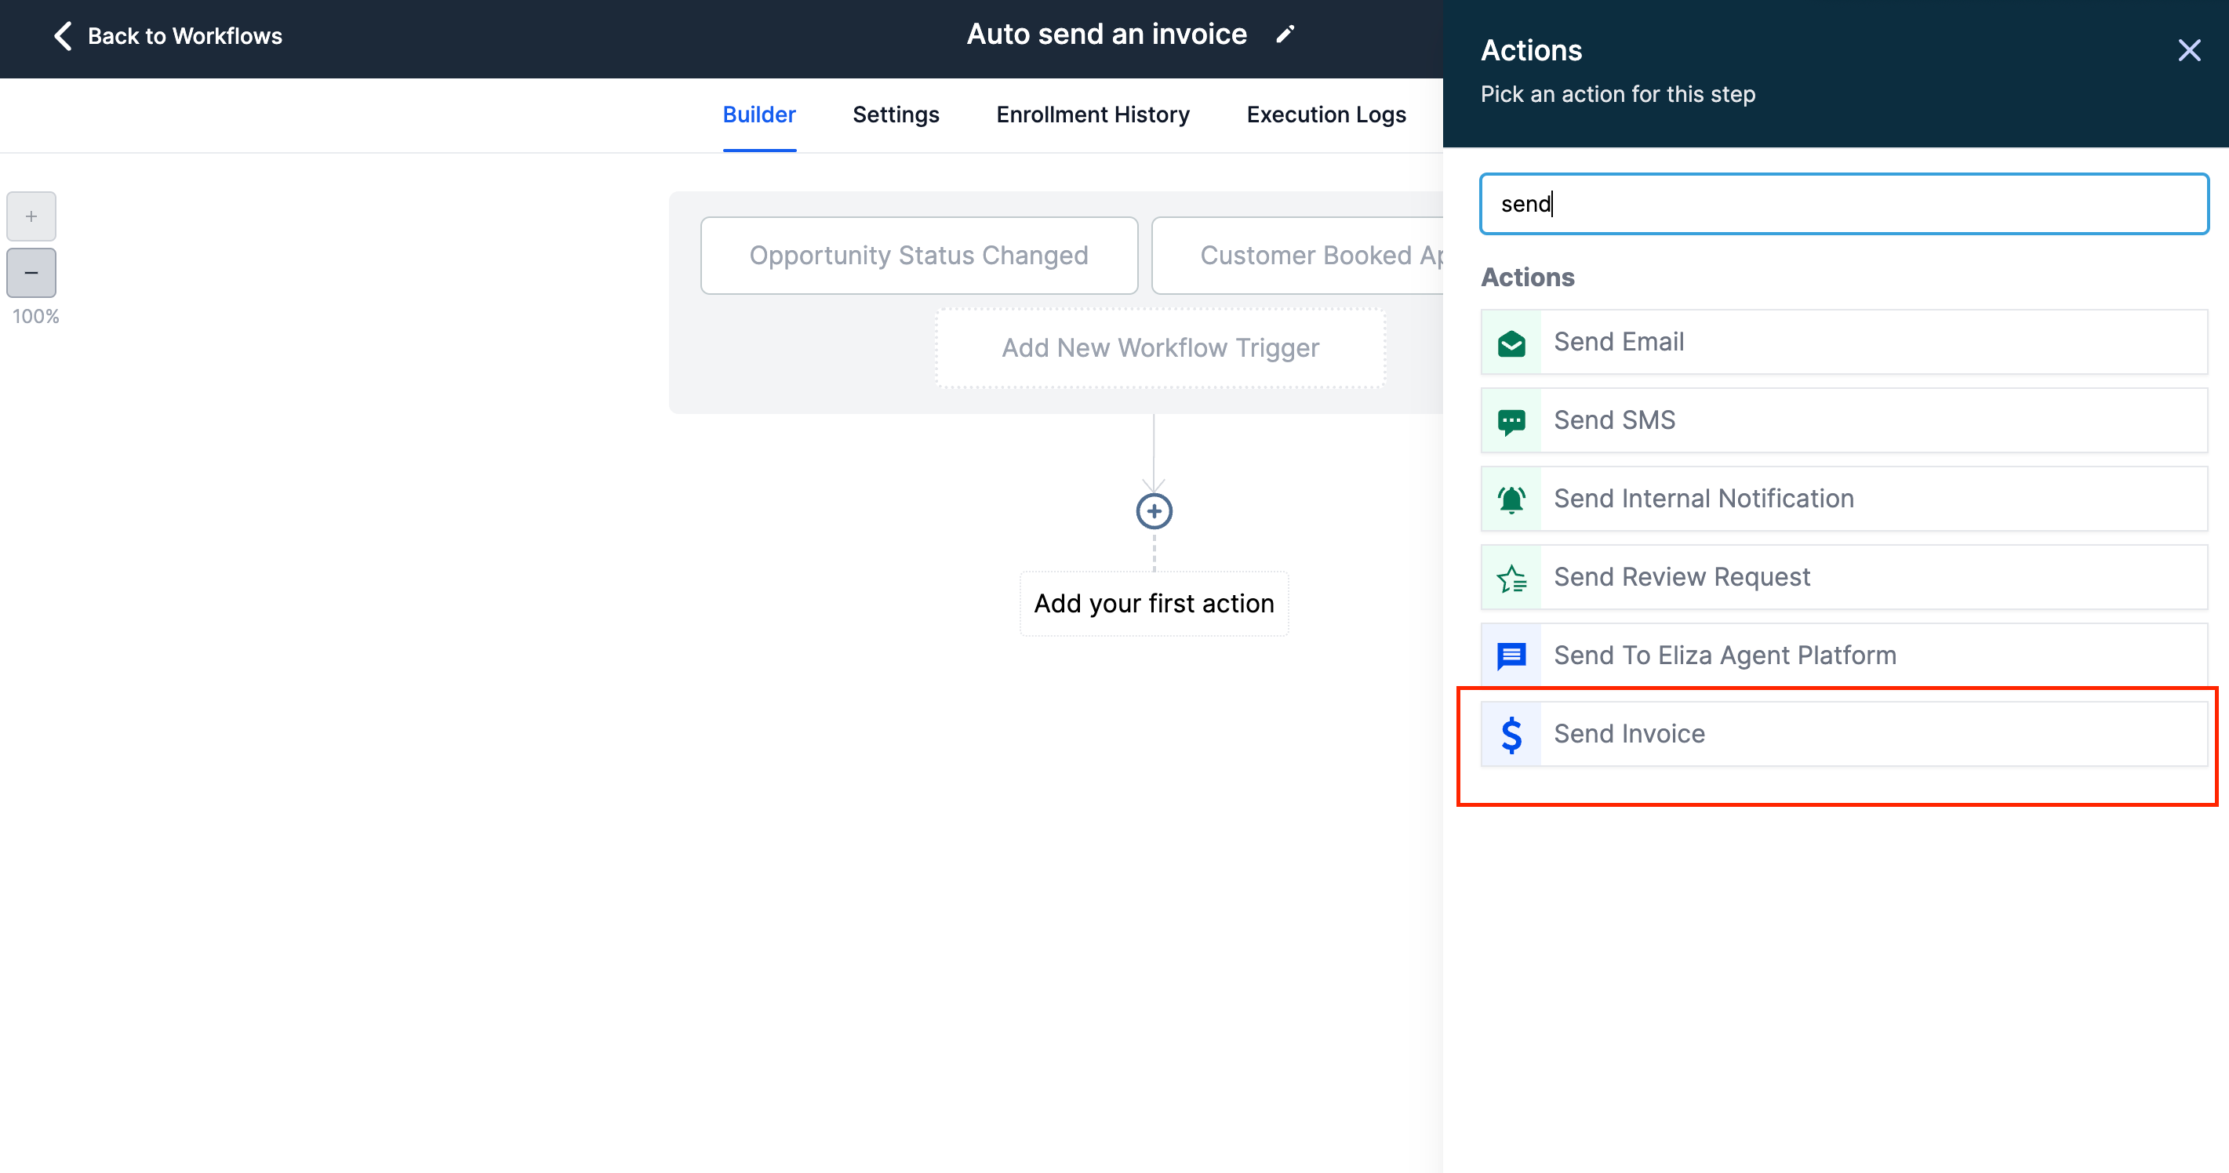The image size is (2229, 1173).
Task: Edit workflow name with pencil icon
Action: click(1285, 34)
